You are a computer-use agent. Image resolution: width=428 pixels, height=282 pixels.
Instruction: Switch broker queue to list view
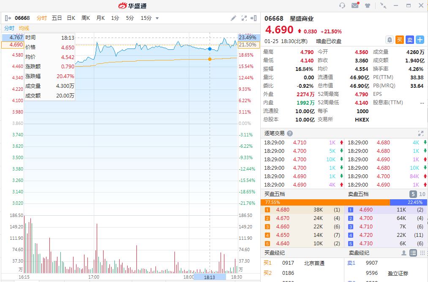(413, 253)
